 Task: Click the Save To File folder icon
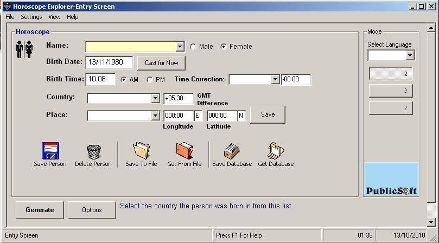click(141, 151)
